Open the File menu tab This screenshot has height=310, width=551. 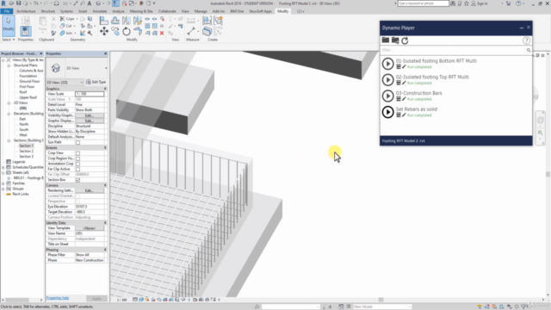click(7, 11)
